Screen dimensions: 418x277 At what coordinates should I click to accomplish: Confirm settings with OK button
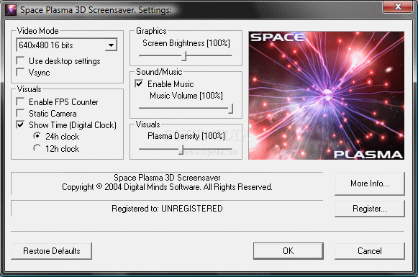point(288,251)
